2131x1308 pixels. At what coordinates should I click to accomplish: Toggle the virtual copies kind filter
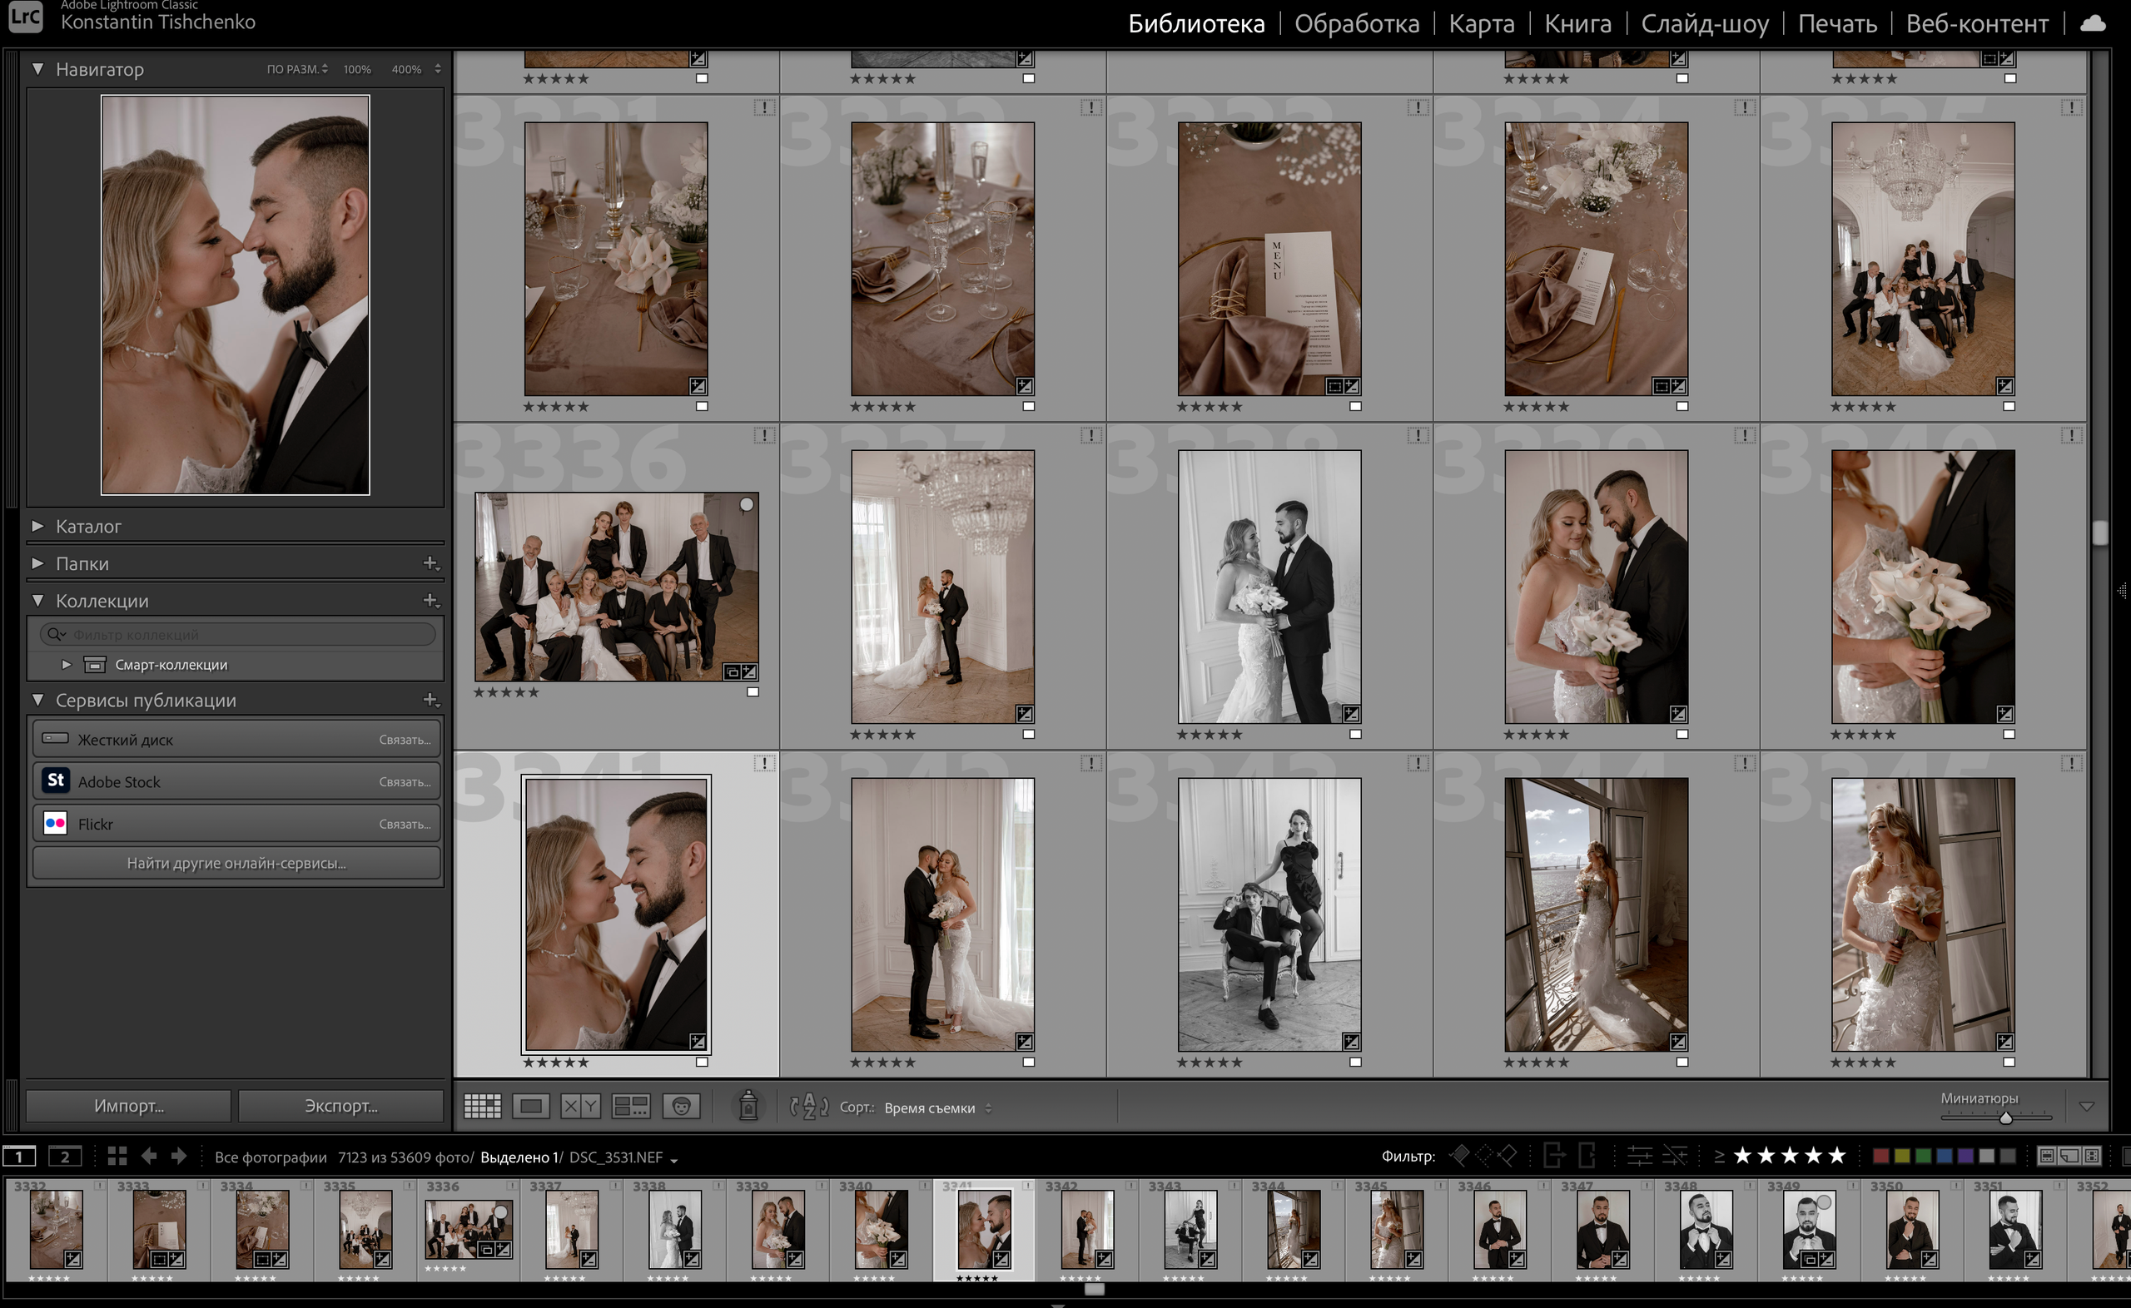coord(2069,1156)
